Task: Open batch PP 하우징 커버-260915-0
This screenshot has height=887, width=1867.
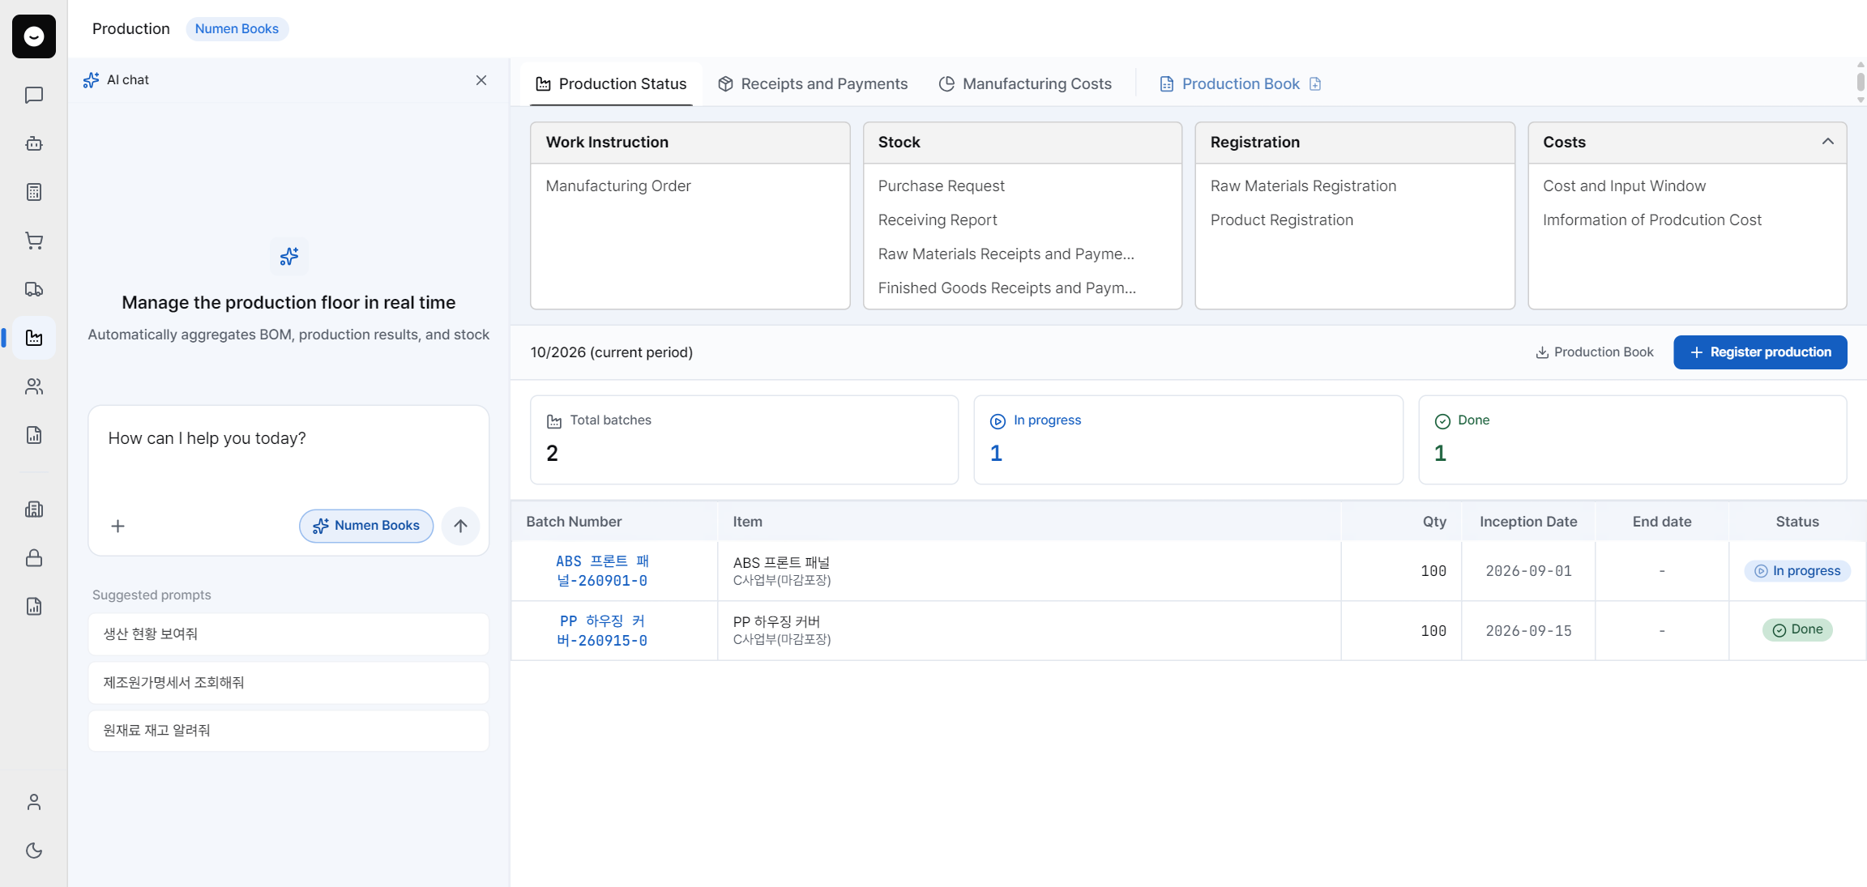Action: [602, 631]
